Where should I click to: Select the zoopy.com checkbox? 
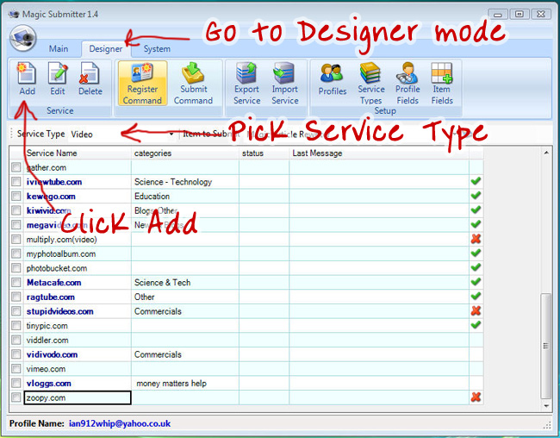click(x=16, y=397)
